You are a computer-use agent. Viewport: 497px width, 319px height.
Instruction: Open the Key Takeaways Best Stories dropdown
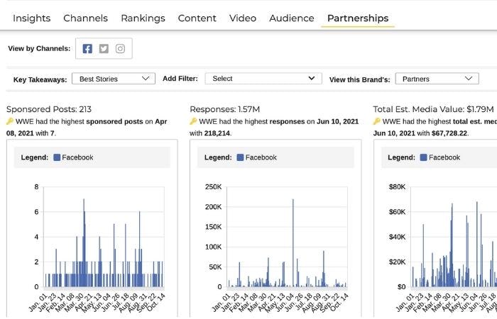pos(114,79)
